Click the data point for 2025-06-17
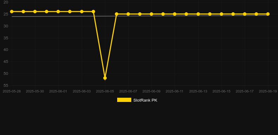This screenshot has width=278, height=135. pos(245,14)
